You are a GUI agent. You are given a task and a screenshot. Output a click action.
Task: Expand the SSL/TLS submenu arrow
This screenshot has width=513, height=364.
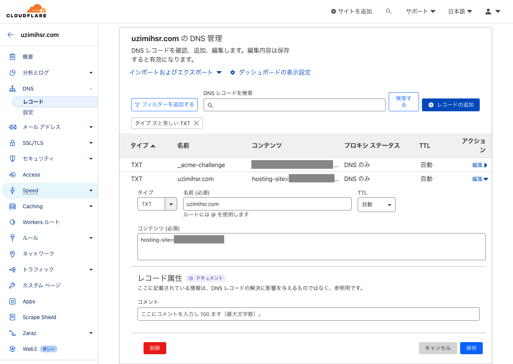click(x=91, y=143)
